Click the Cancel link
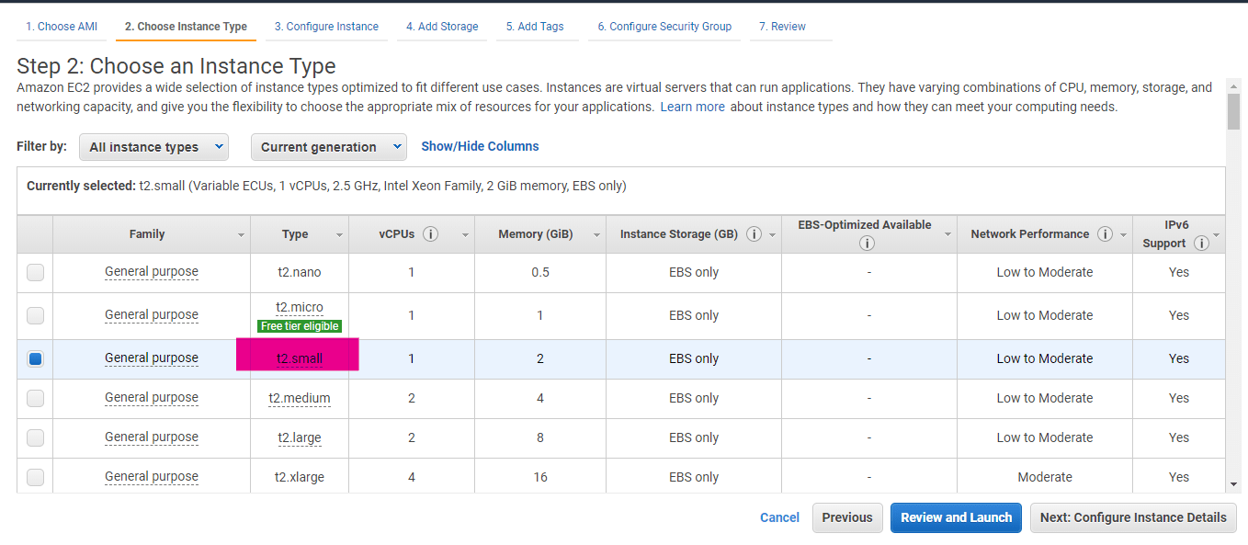This screenshot has width=1248, height=545. pos(779,517)
